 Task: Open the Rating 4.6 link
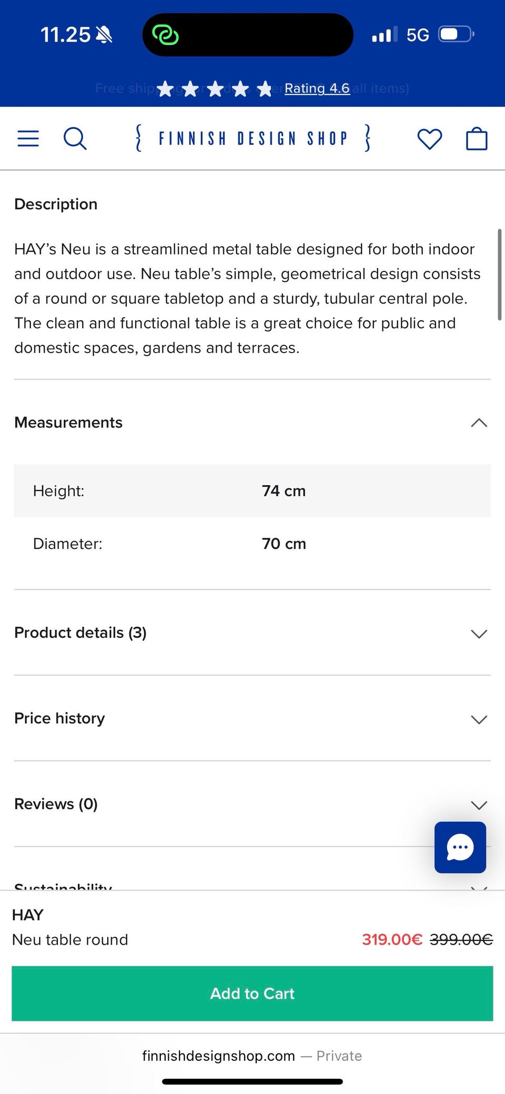317,88
